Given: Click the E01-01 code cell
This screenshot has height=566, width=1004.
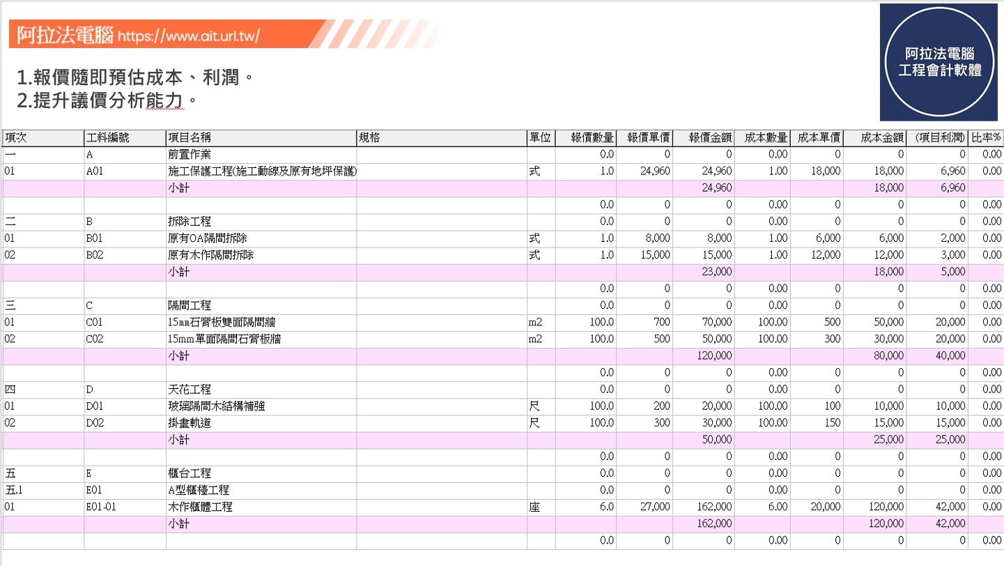Looking at the screenshot, I should pyautogui.click(x=125, y=507).
